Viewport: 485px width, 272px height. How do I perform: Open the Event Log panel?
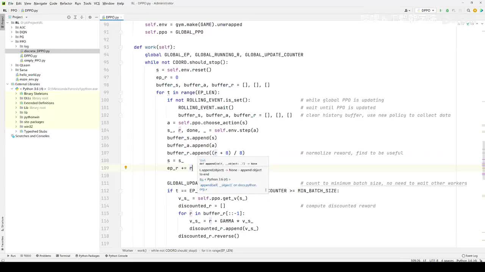pos(470,256)
